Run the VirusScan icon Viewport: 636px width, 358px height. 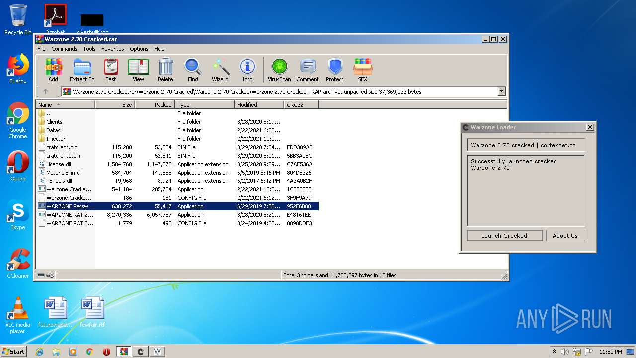279,70
